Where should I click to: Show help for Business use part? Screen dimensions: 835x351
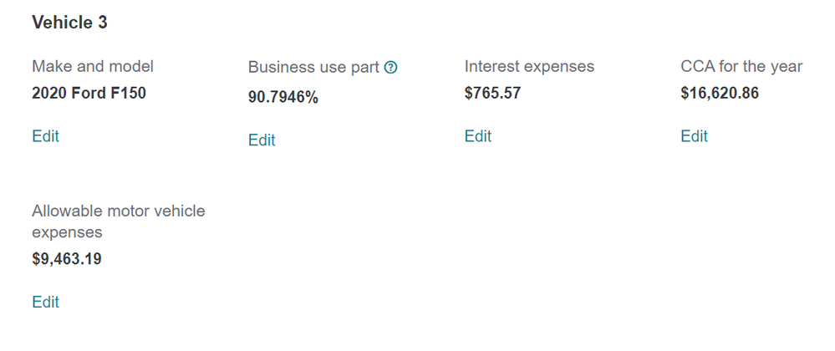tap(390, 68)
